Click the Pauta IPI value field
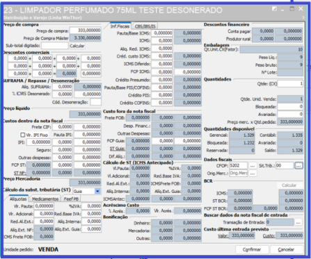The width and height of the screenshot is (311, 259). tap(88, 135)
